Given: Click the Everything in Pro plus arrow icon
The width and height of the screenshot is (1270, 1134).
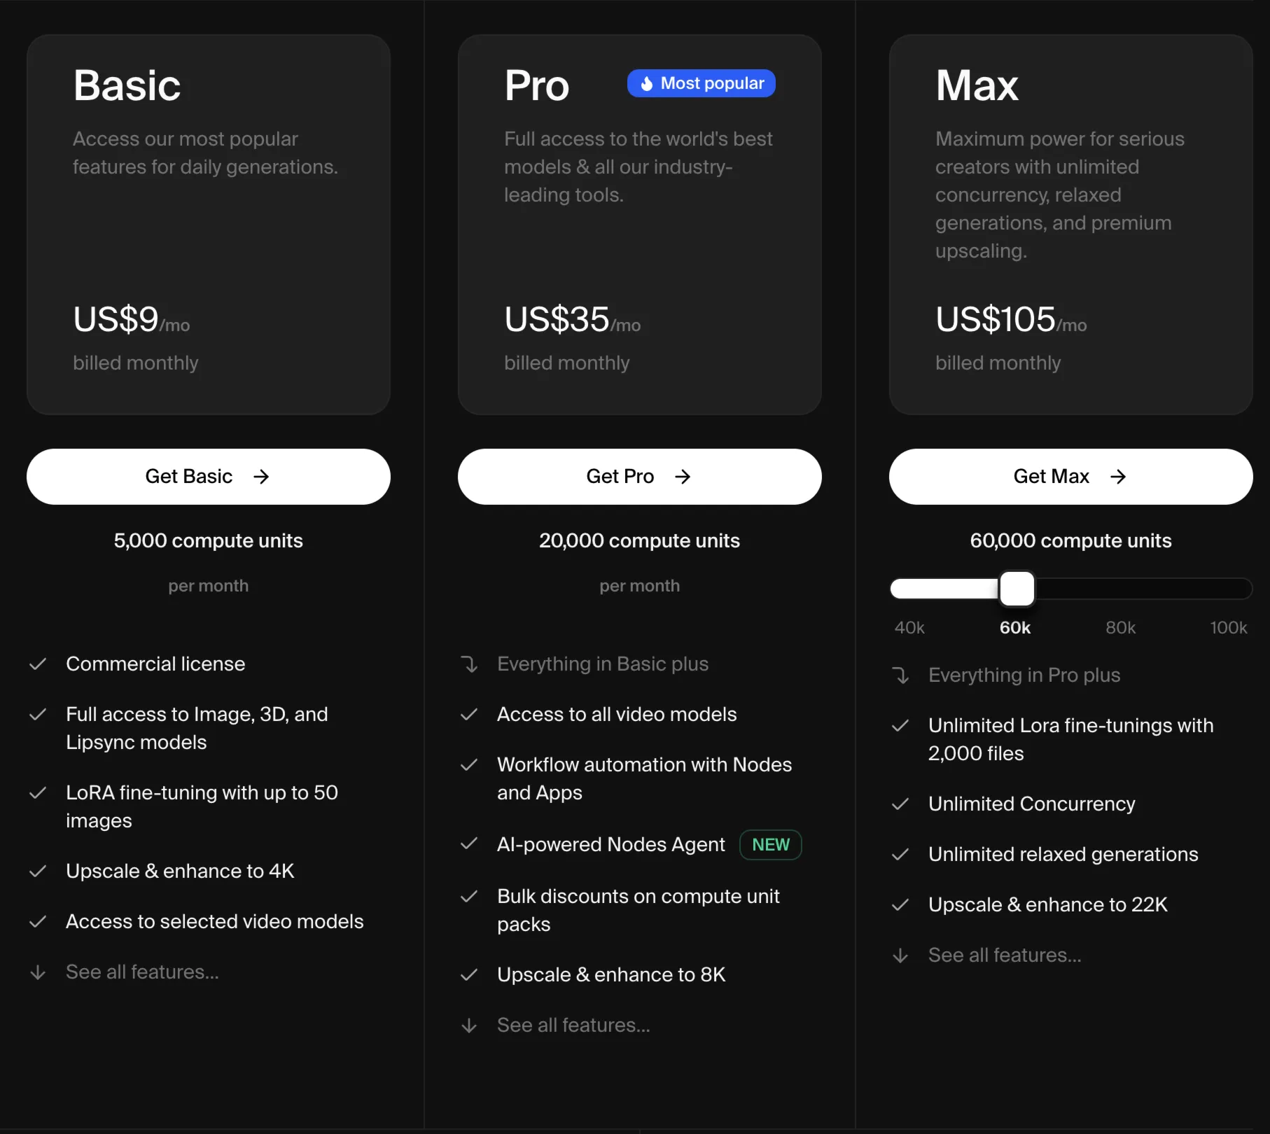Looking at the screenshot, I should pos(900,675).
